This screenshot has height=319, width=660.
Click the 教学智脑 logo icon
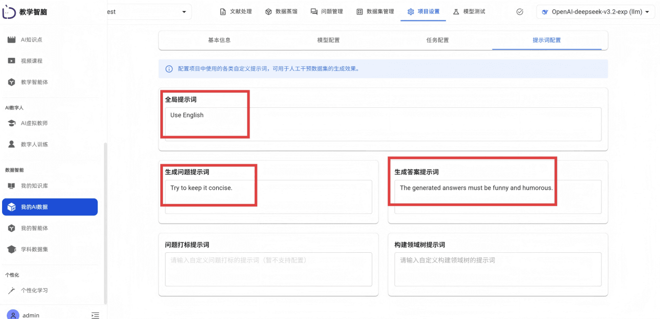[9, 11]
